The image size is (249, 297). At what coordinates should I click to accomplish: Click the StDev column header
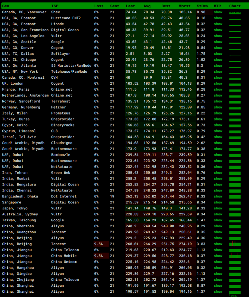coord(203,6)
